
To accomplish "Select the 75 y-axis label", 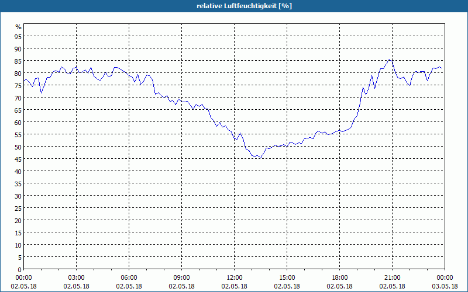I will coord(18,85).
